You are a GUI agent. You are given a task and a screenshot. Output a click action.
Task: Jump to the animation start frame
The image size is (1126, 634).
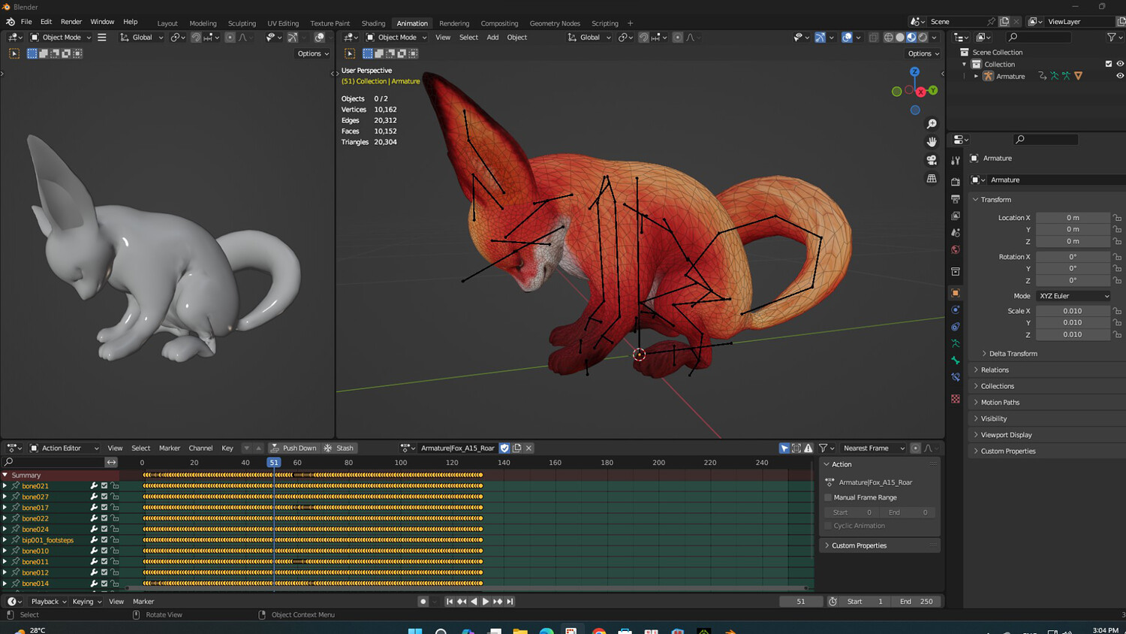coord(449,602)
